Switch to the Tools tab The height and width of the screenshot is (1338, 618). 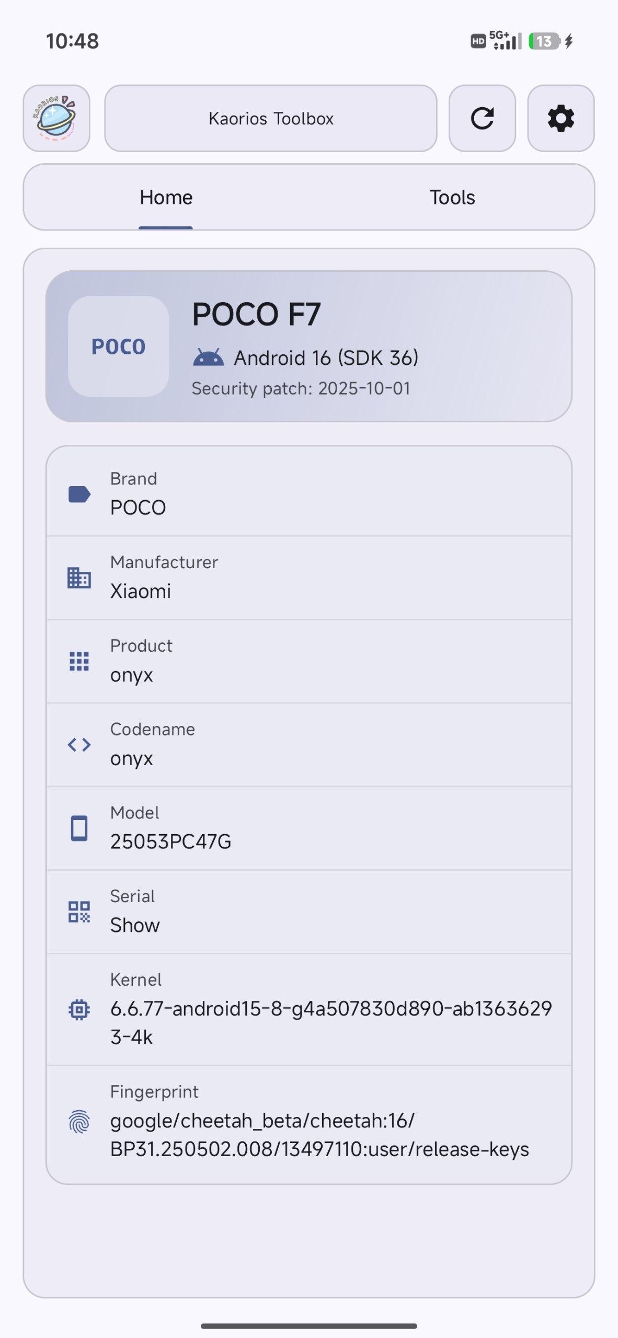point(452,198)
